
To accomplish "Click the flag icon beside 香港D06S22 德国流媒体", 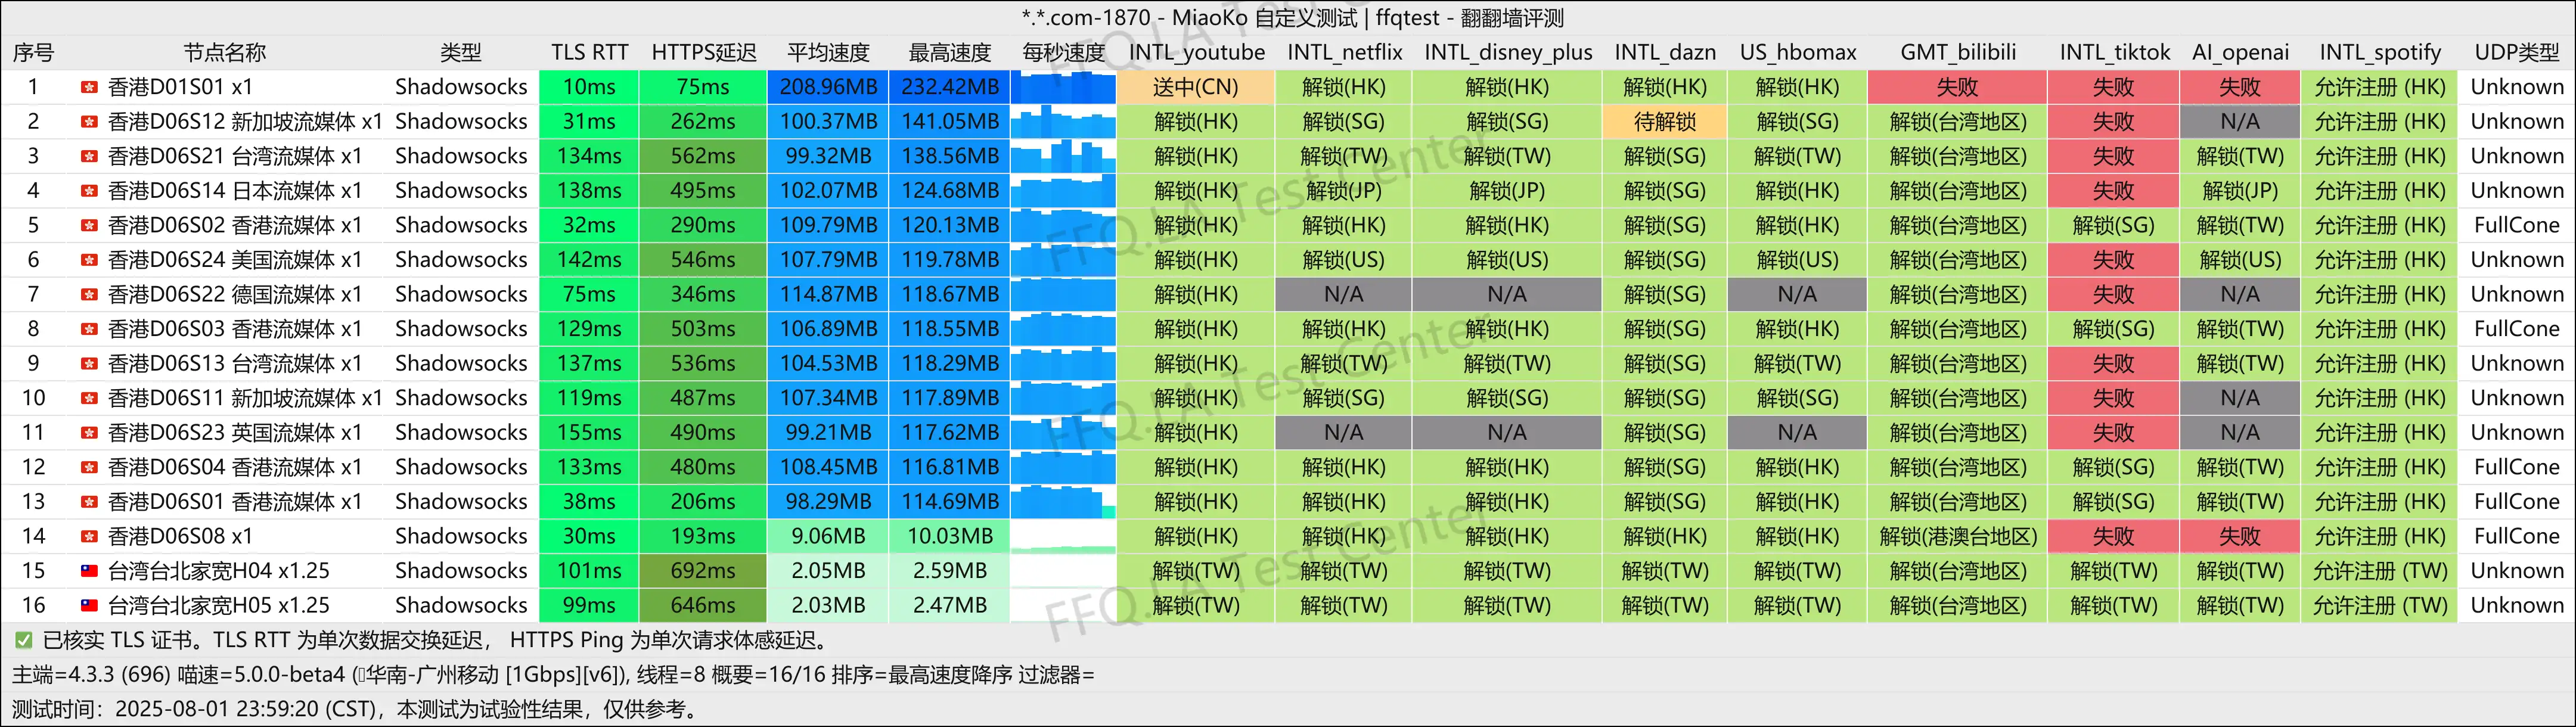I will (89, 295).
